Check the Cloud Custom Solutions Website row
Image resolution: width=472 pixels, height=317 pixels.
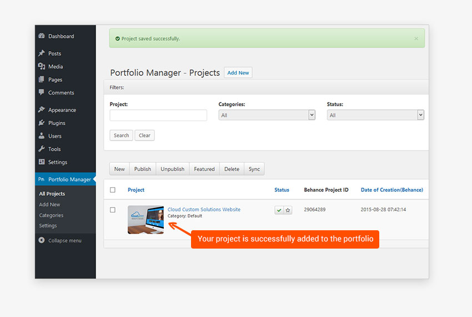pyautogui.click(x=113, y=210)
